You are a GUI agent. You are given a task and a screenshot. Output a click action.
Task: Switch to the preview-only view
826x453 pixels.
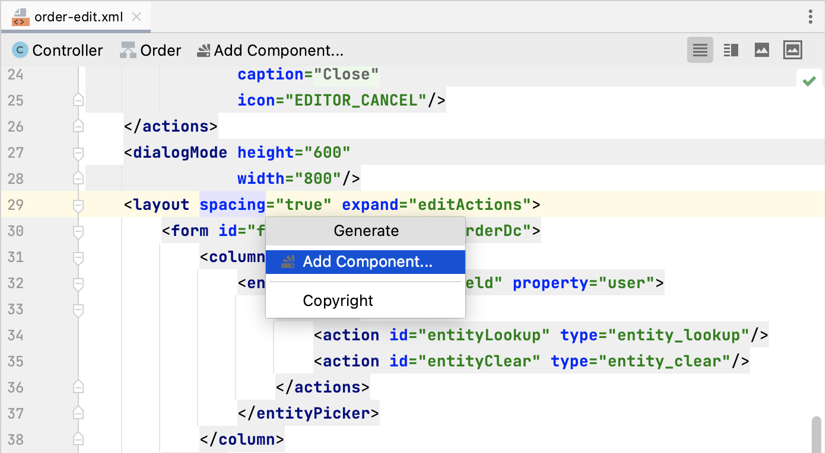762,50
